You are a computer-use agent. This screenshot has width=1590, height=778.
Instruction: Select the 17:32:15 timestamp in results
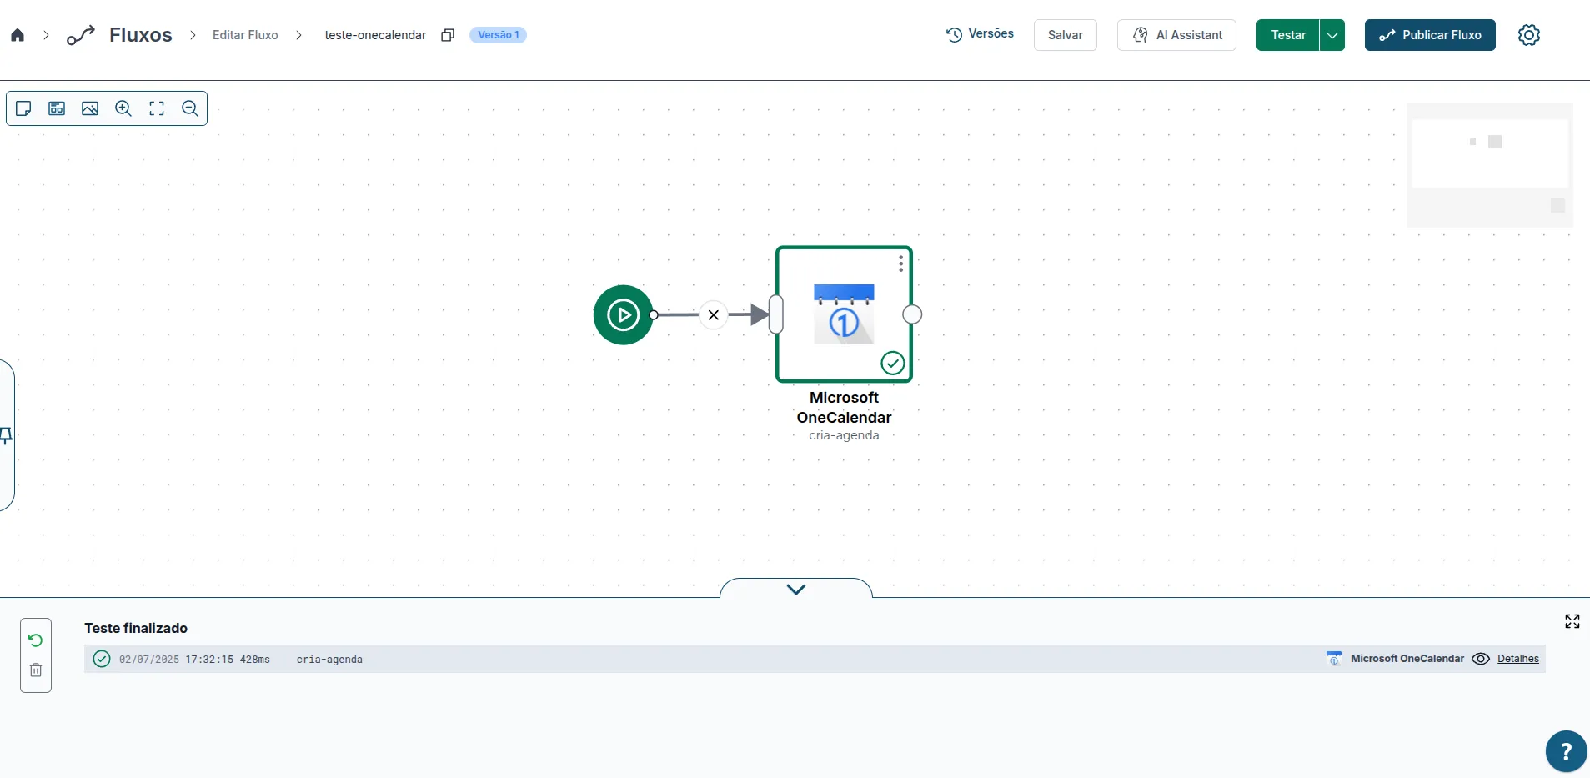[x=209, y=660]
